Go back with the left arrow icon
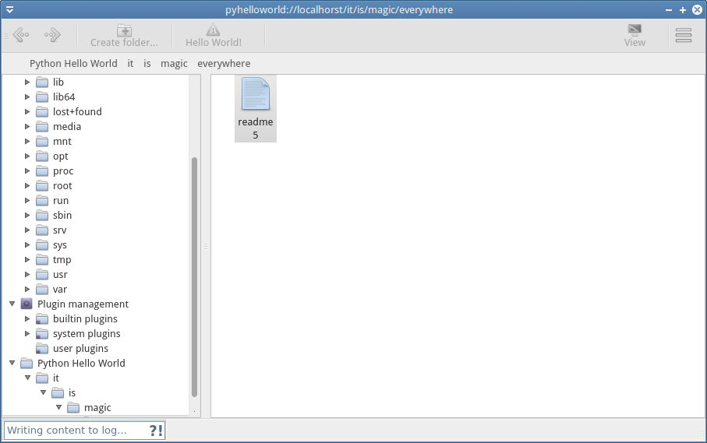 coord(21,35)
